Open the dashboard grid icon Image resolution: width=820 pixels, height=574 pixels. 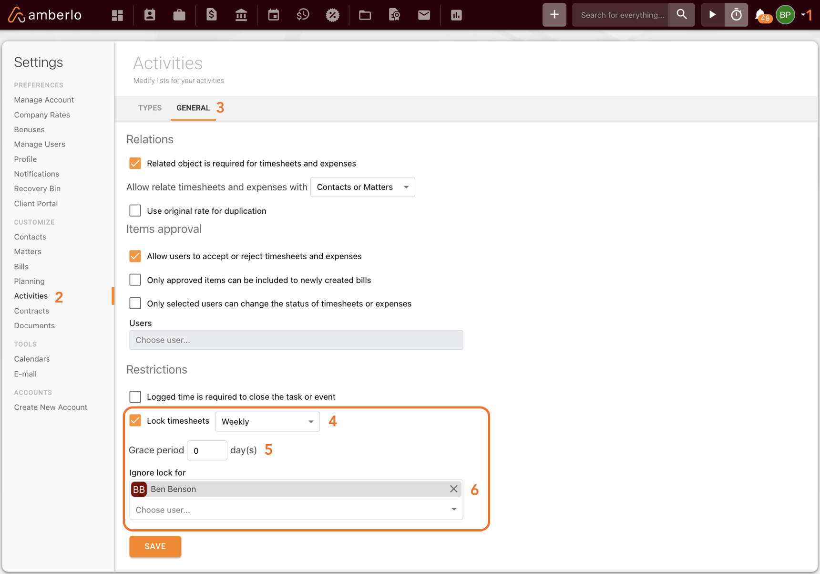pyautogui.click(x=118, y=15)
